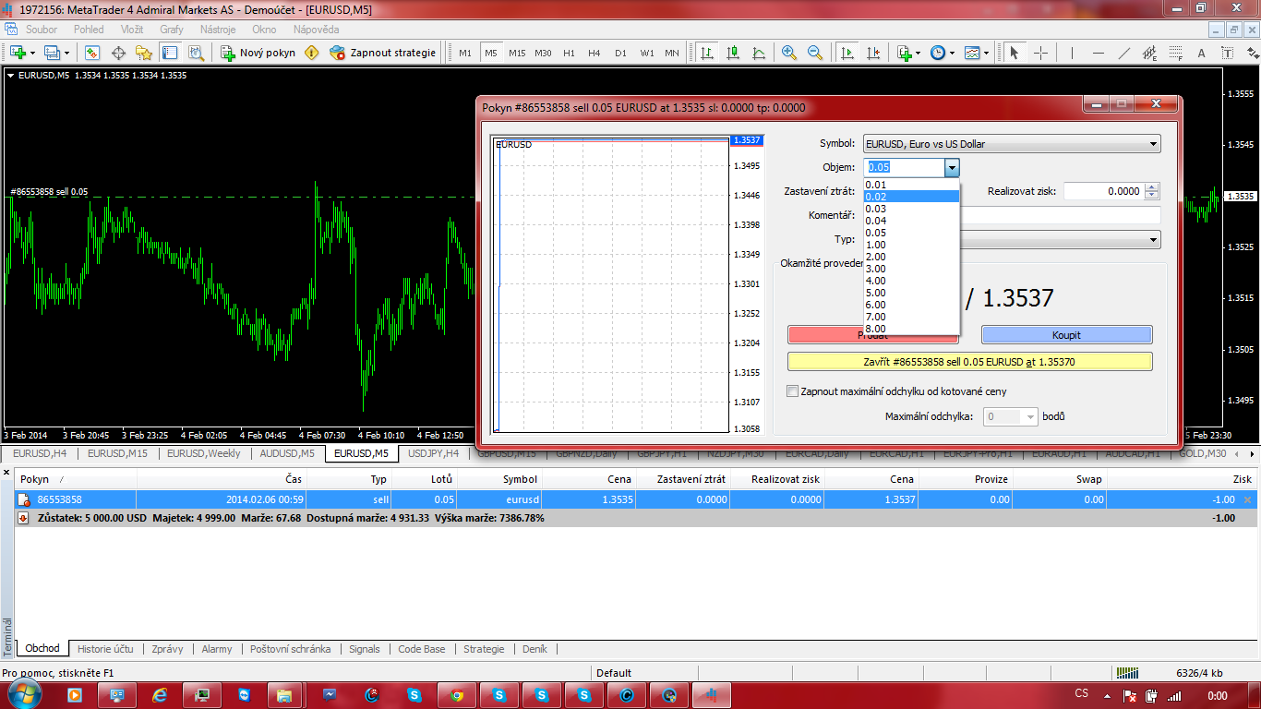Click the Realizovat zisk input field
Screen dimensions: 1261x709
point(1103,191)
